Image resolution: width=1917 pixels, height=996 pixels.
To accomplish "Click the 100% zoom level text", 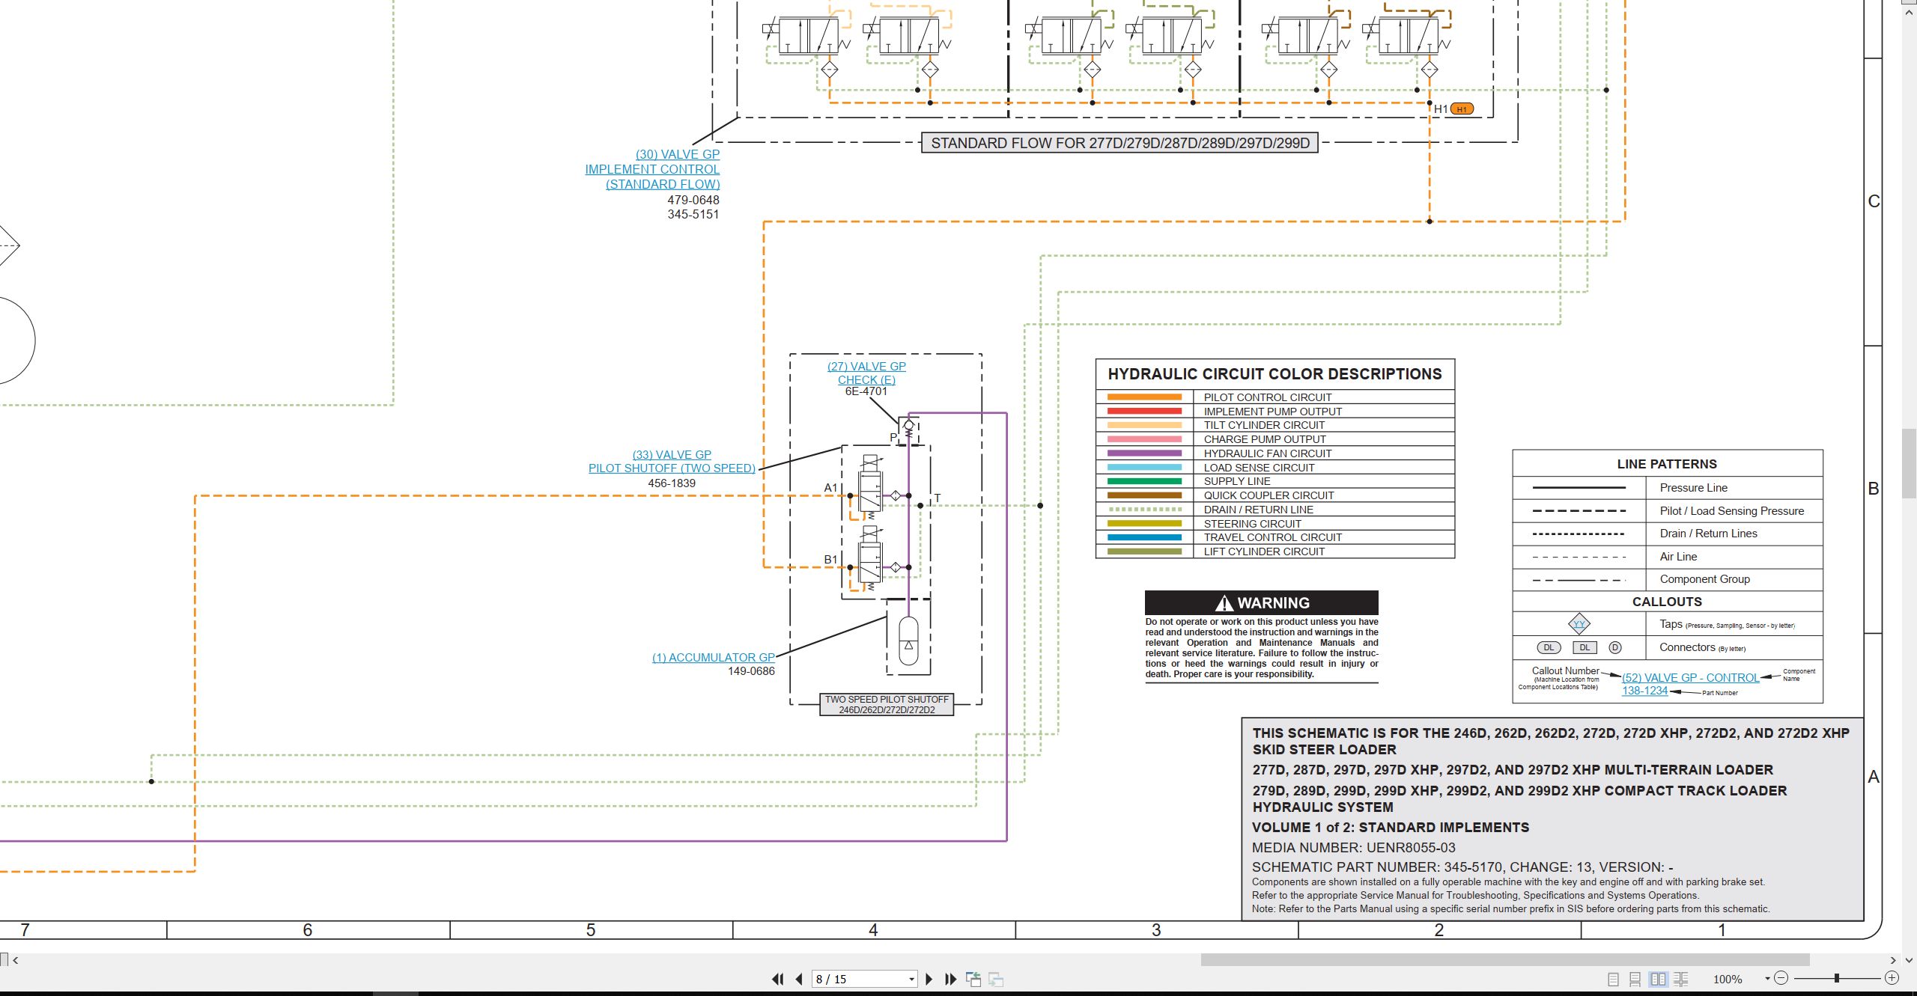I will (1728, 979).
